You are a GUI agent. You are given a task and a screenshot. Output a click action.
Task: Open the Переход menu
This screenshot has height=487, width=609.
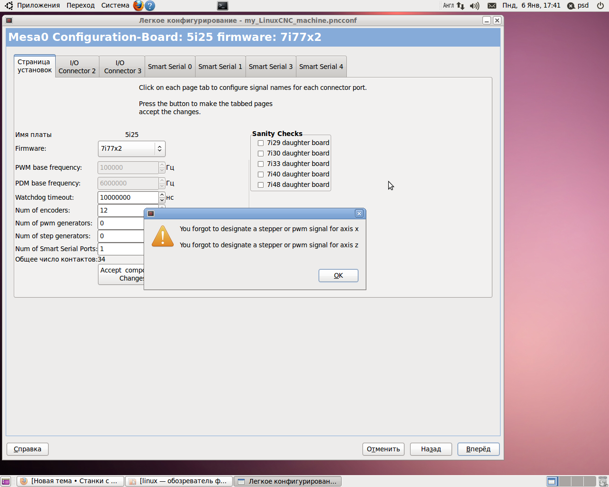coord(81,6)
